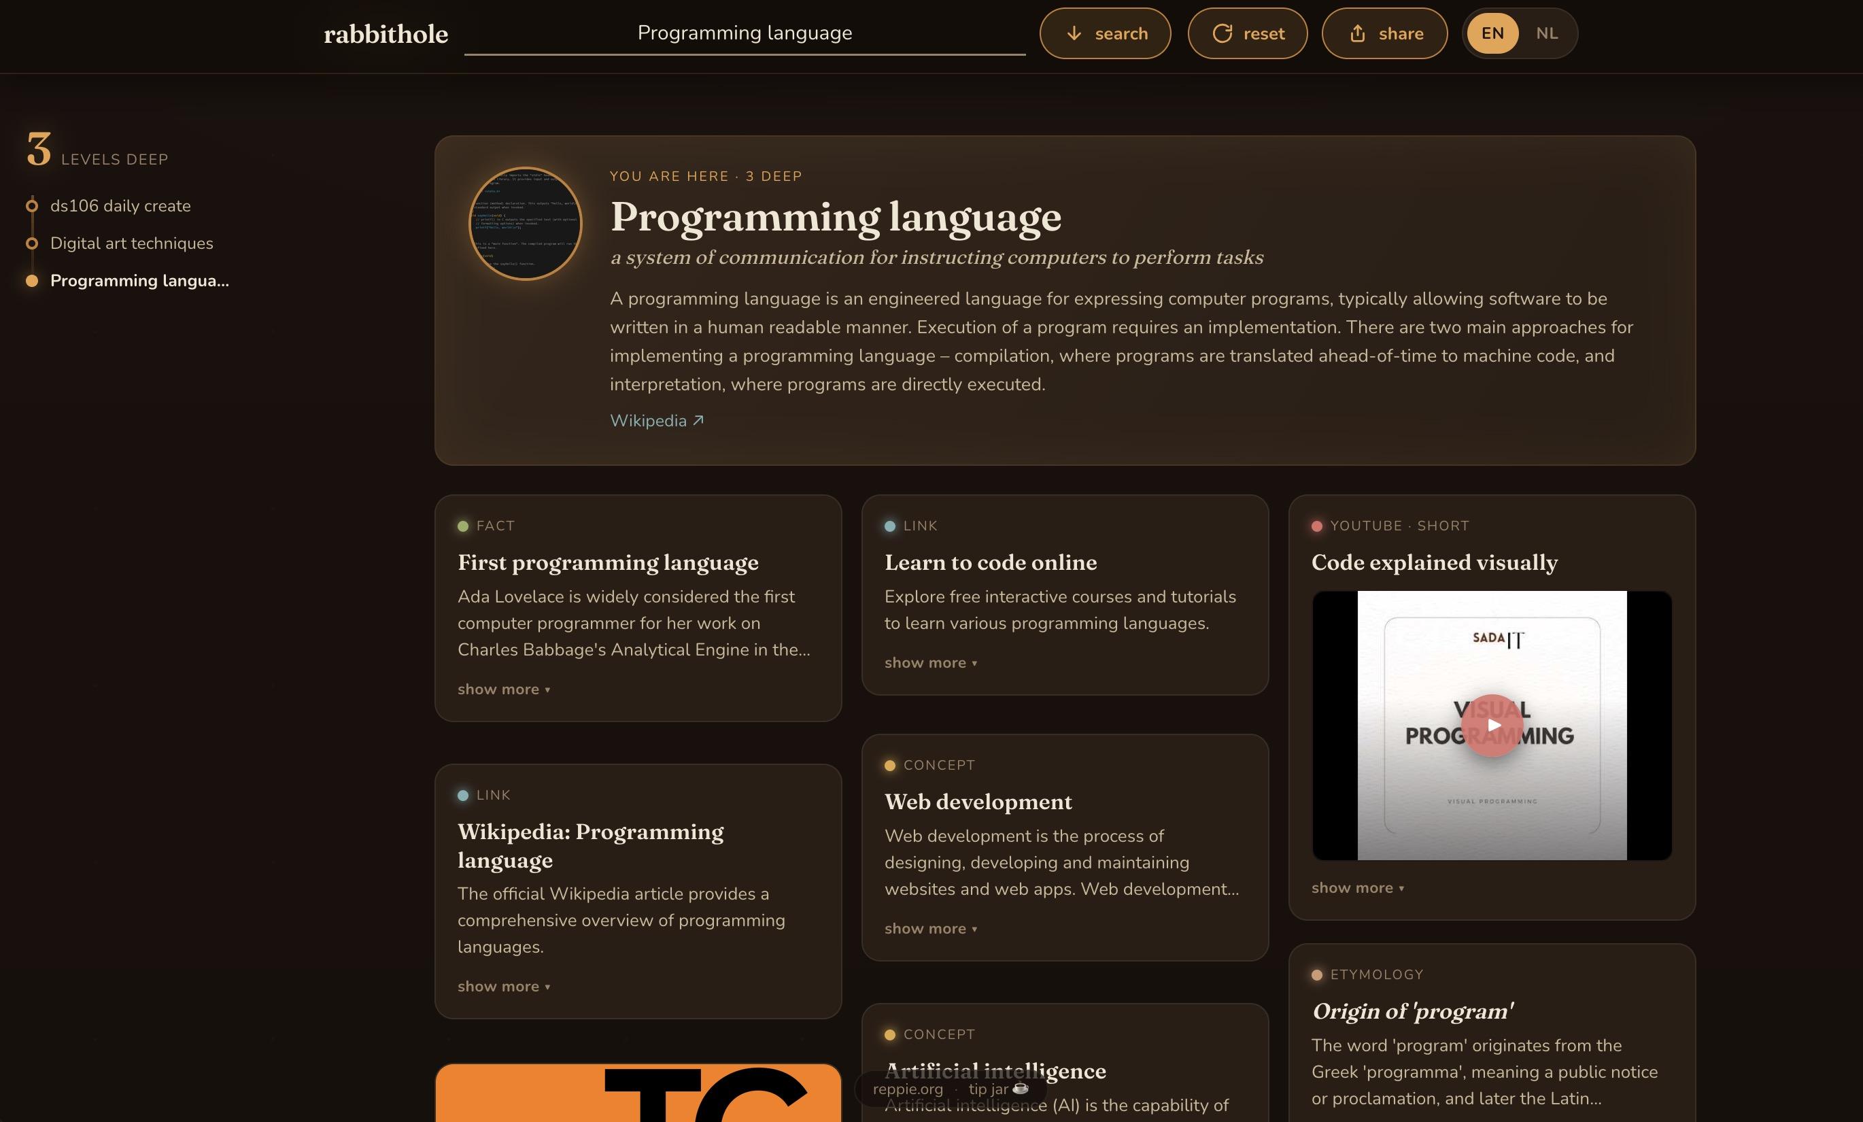Viewport: 1863px width, 1122px height.
Task: Select Programming langua... in the trail
Action: pyautogui.click(x=139, y=280)
